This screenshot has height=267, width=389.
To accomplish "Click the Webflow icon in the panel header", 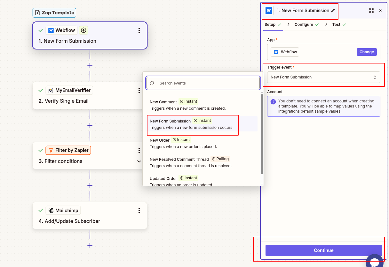I will coord(268,11).
